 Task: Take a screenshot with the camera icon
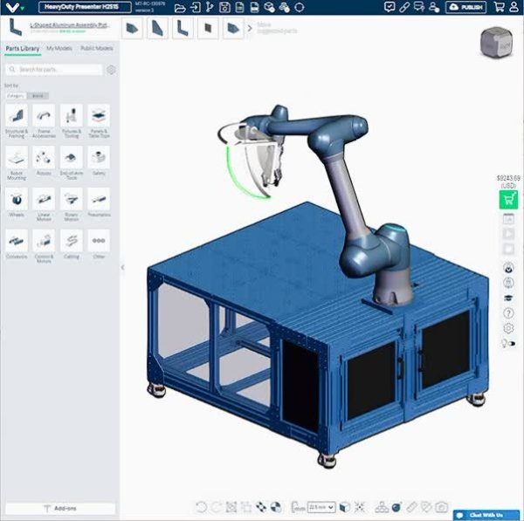[x=441, y=507]
